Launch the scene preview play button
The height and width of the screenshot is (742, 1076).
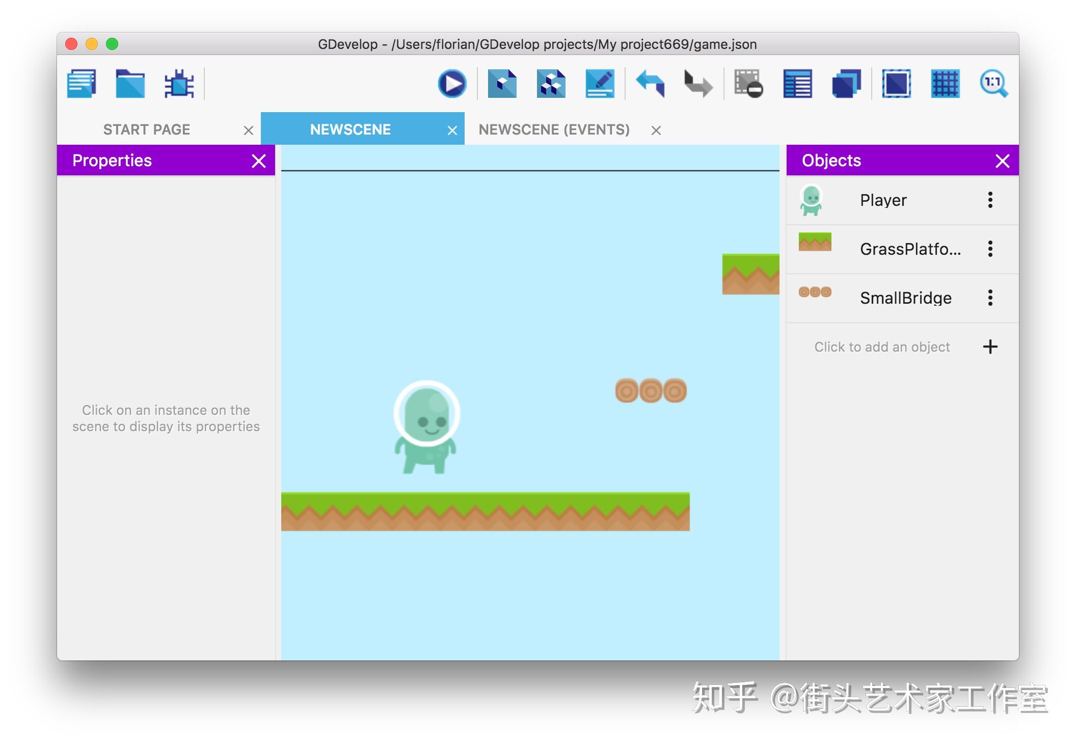click(452, 84)
